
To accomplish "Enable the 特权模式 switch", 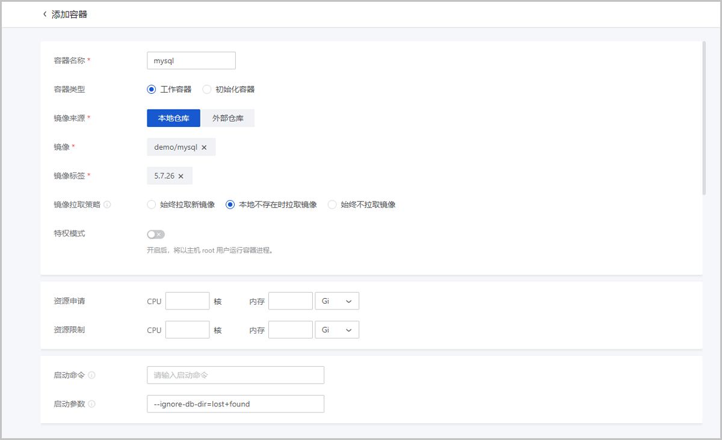I will coord(155,234).
